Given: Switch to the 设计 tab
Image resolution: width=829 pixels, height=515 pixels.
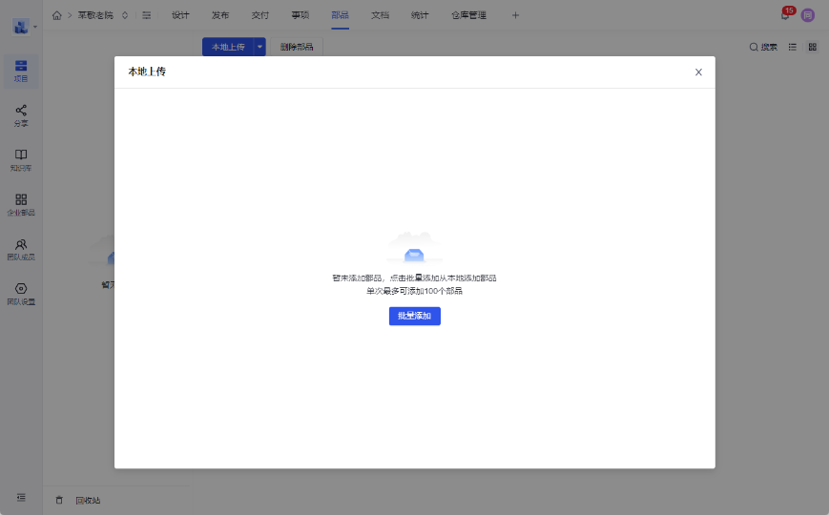Looking at the screenshot, I should point(180,15).
